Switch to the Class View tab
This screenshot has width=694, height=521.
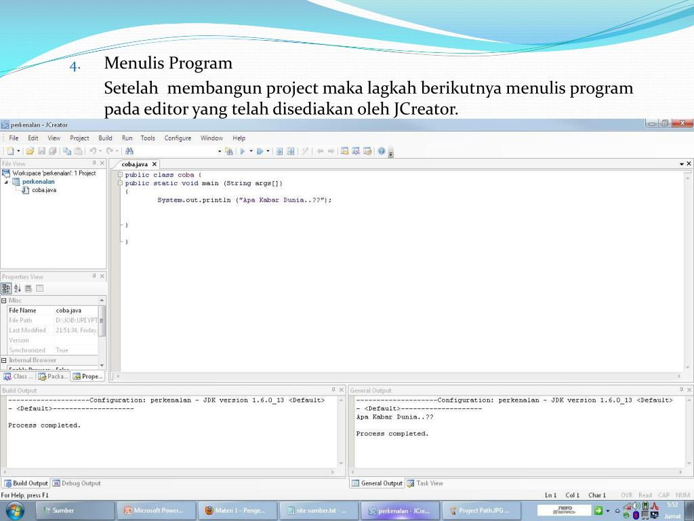point(18,376)
